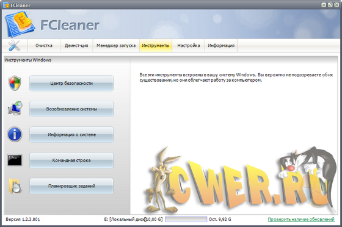Click the black Command Prompt icon
342x227 pixels.
(15, 160)
